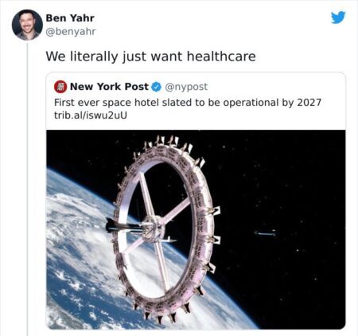Viewport: 358px width, 336px height.
Task: Open the Ben Yahr display name
Action: coord(70,18)
